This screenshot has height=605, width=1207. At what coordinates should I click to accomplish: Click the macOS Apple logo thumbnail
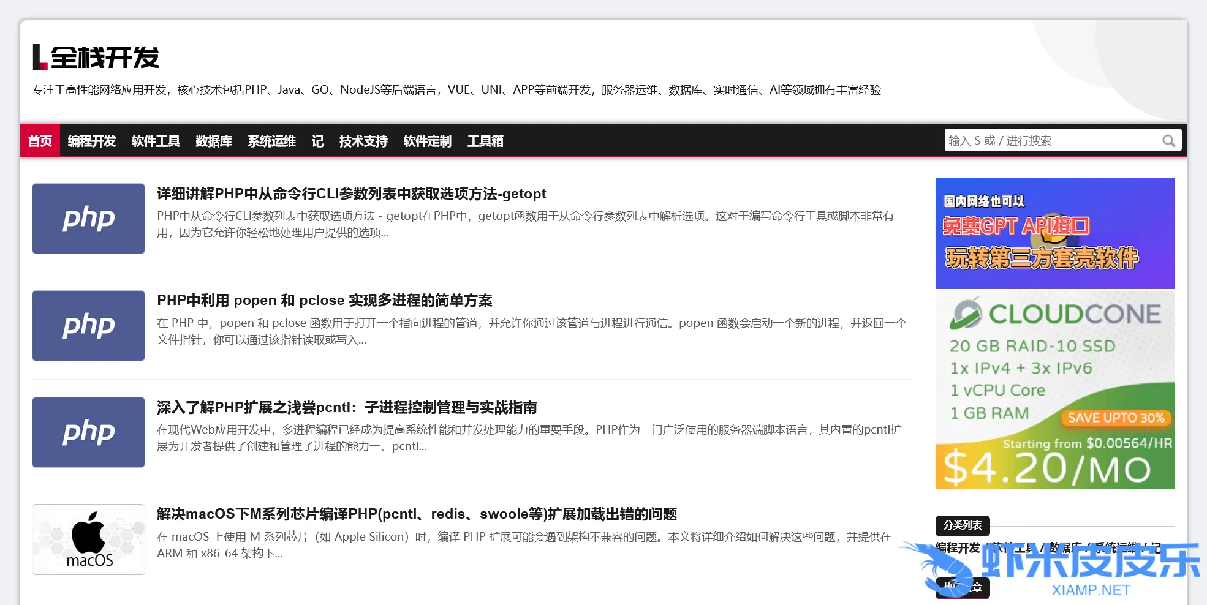[x=89, y=539]
